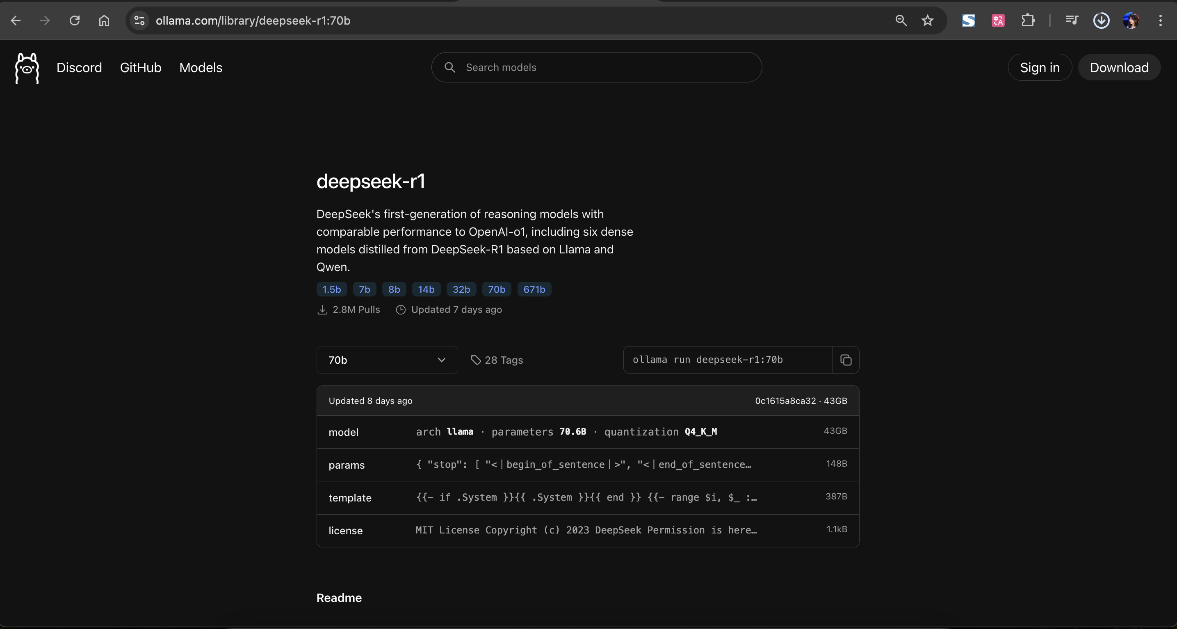This screenshot has width=1177, height=629.
Task: Open the media control icon in toolbar
Action: click(1072, 21)
